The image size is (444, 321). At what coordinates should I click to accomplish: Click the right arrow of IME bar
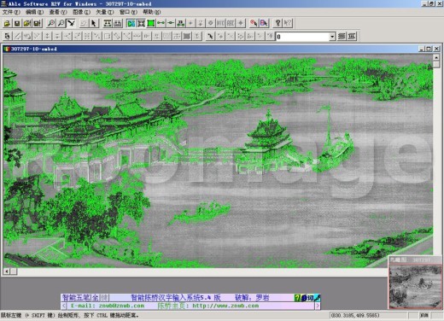318,306
